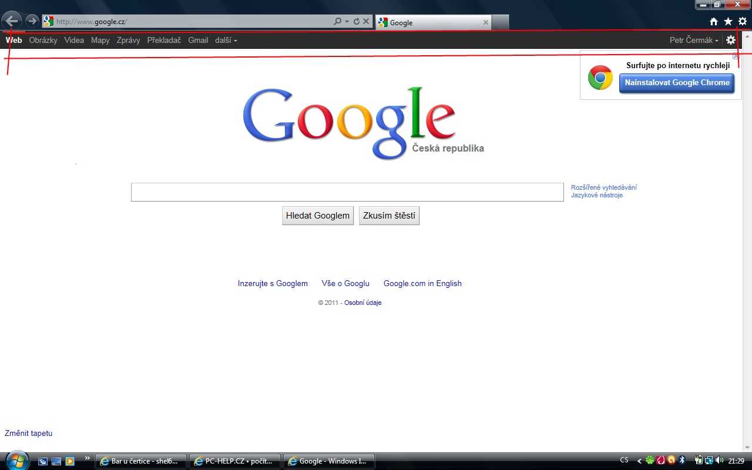Open Překladač in the Google bar
752x470 pixels.
pyautogui.click(x=164, y=40)
